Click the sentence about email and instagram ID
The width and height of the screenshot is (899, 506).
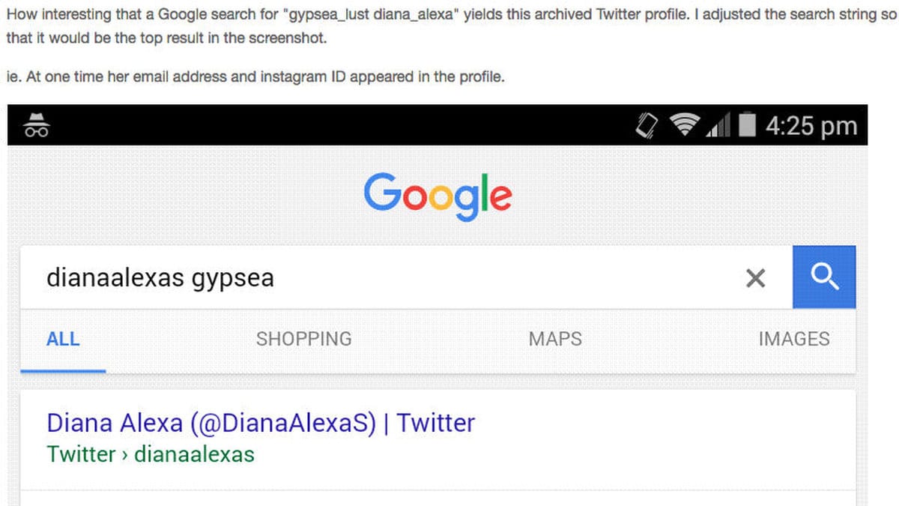(255, 77)
